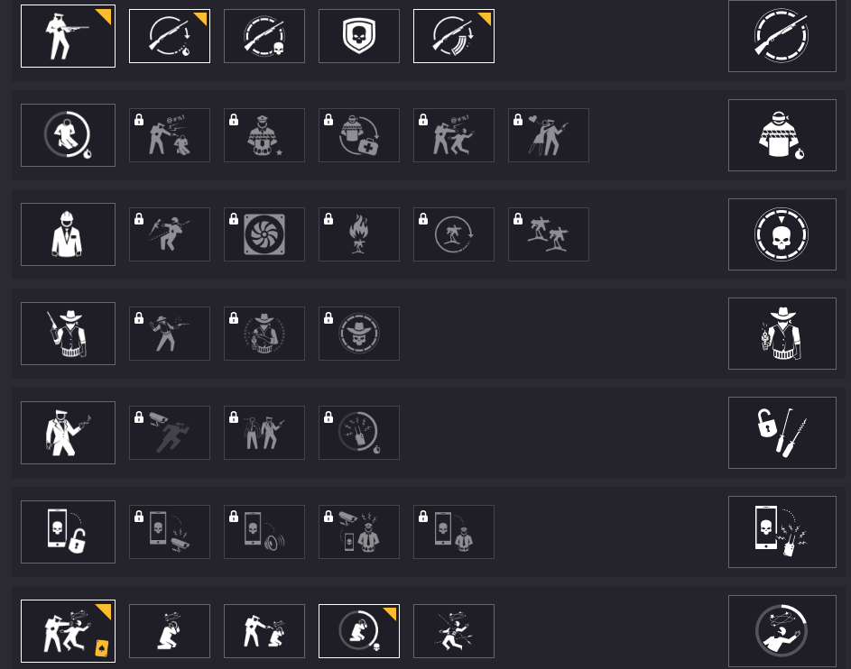Click the locked cowboy skull badge skill
The width and height of the screenshot is (851, 669).
coord(359,334)
